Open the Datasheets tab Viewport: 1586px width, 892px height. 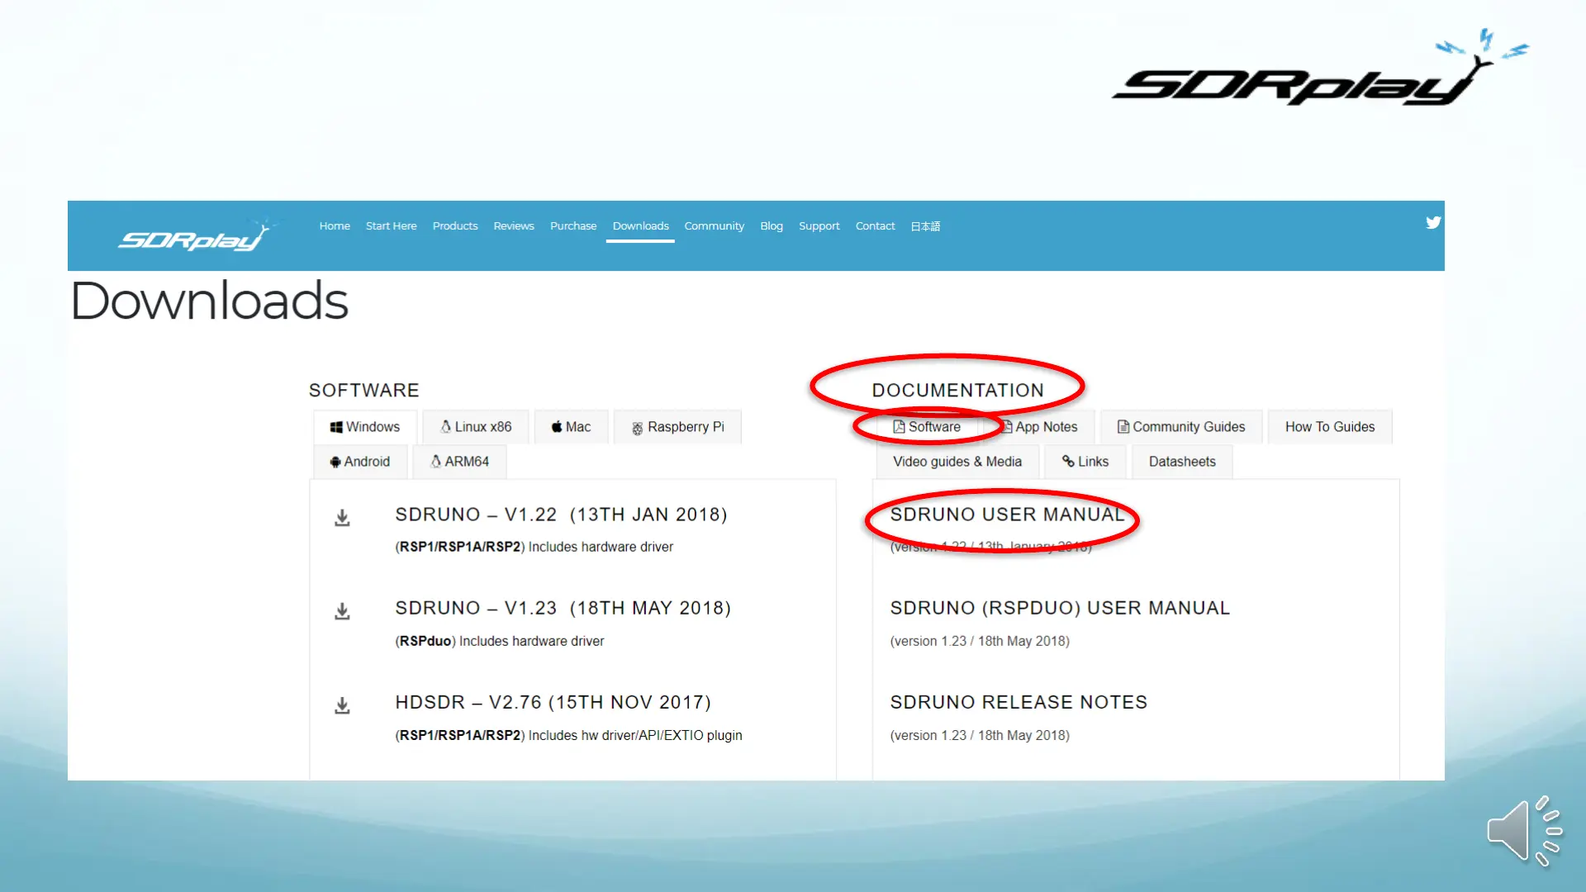coord(1181,462)
